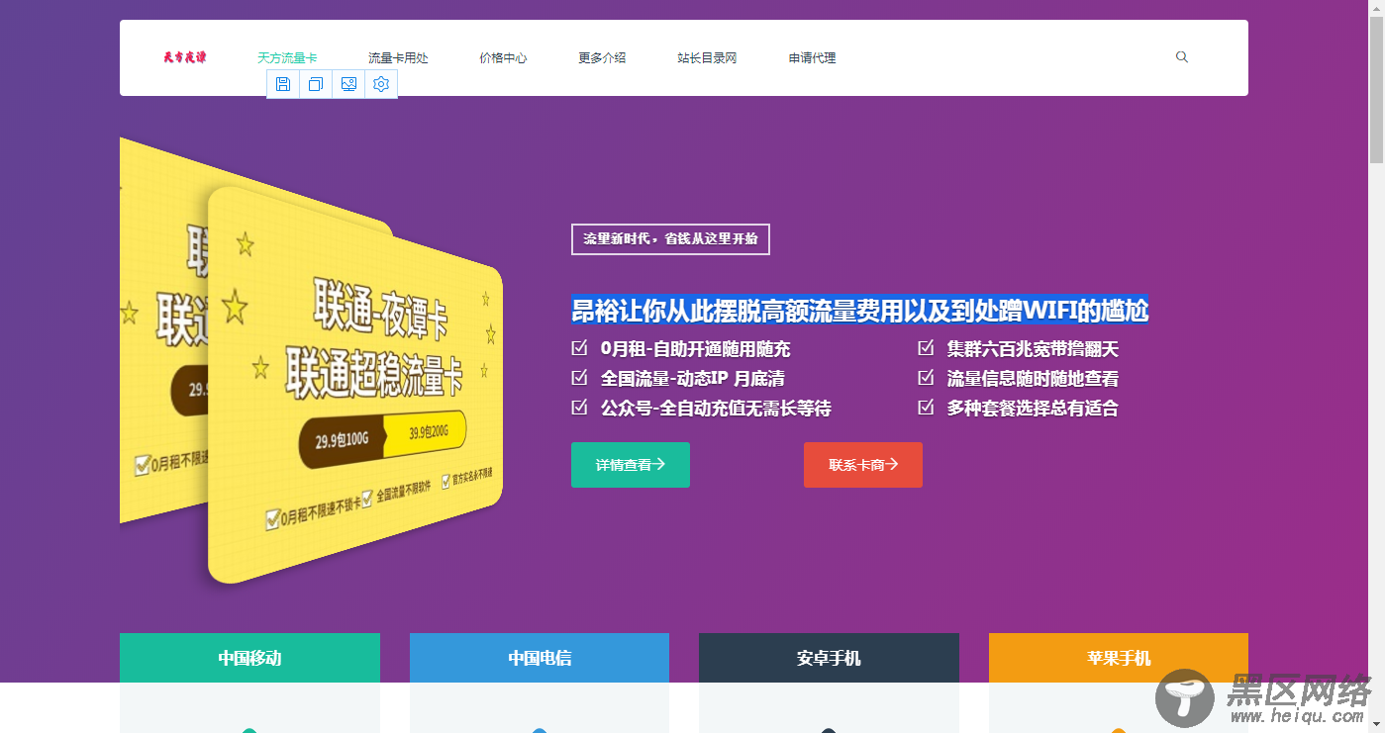The height and width of the screenshot is (733, 1385).
Task: Open the 天方流量卡 nav item
Action: tap(287, 58)
